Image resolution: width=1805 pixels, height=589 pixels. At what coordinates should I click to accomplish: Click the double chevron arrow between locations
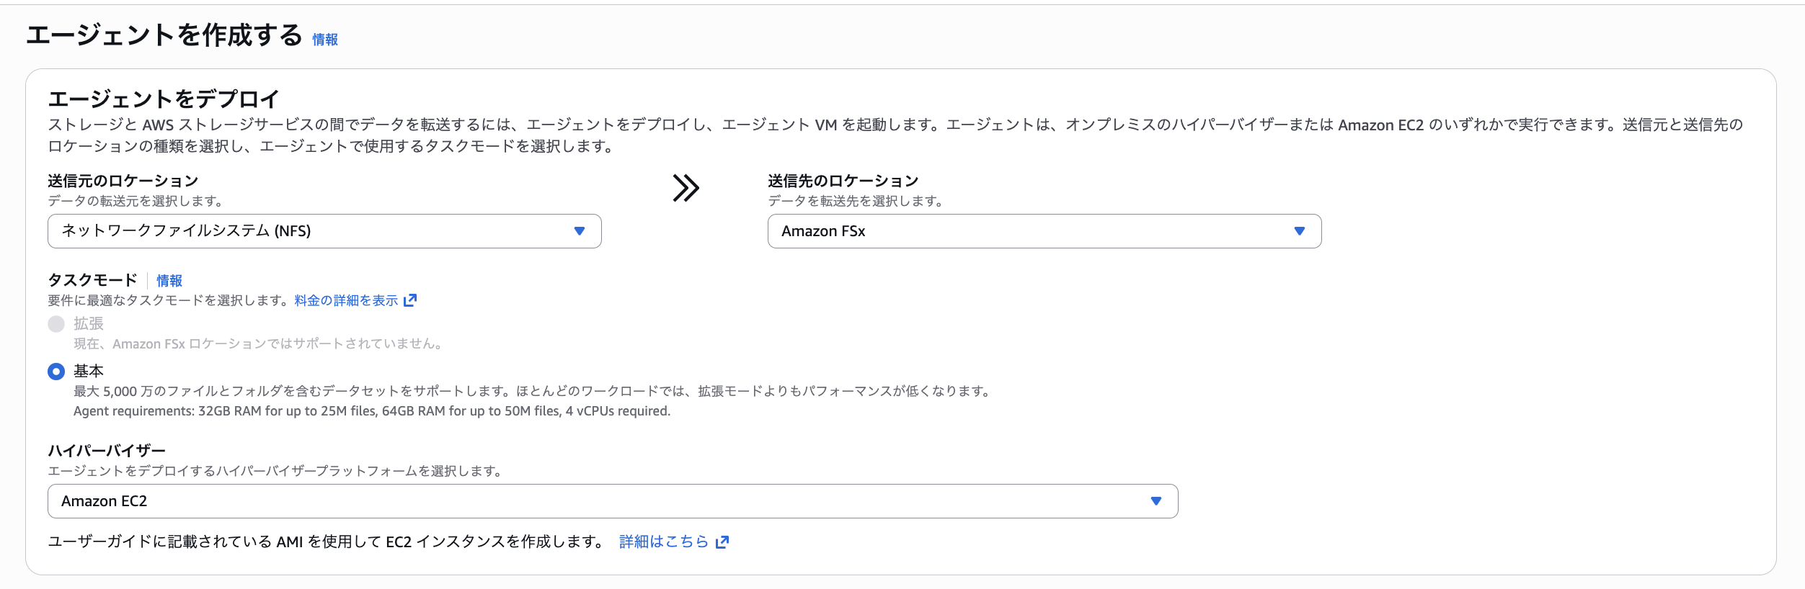[x=686, y=189]
